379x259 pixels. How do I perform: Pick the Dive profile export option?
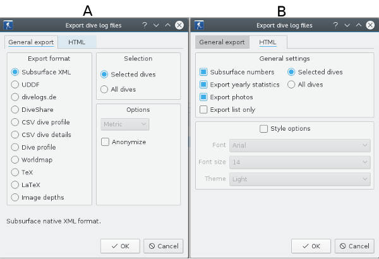click(x=33, y=148)
